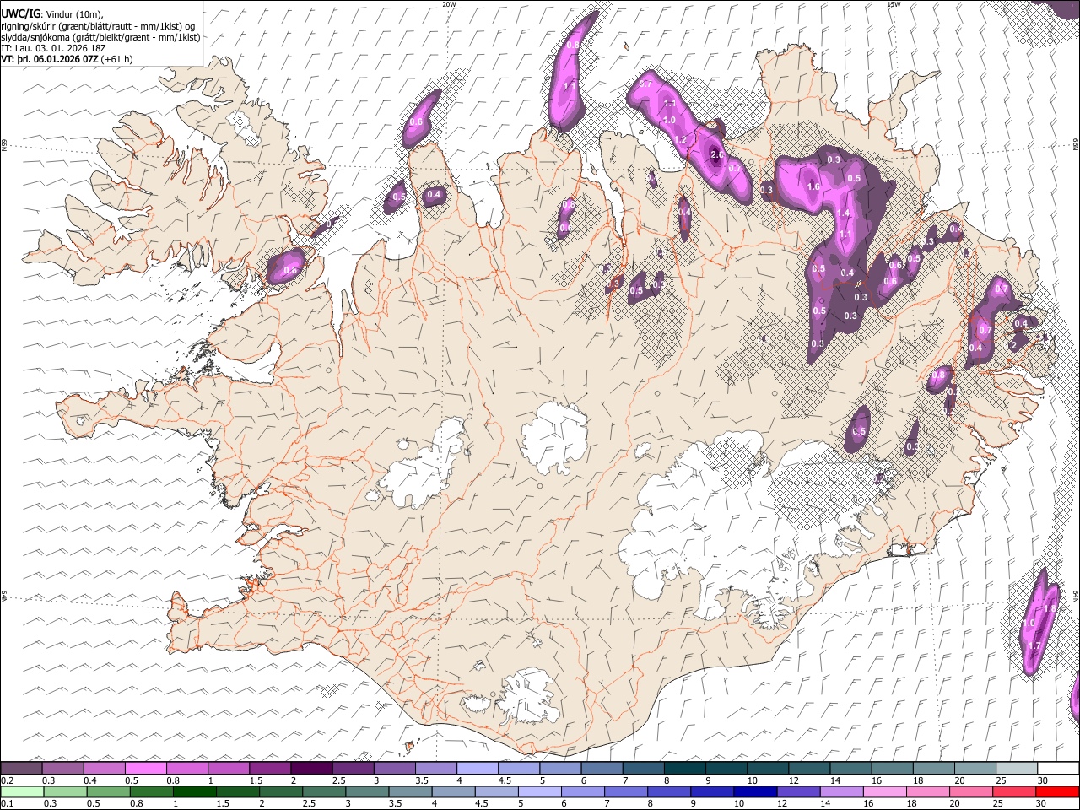This screenshot has width=1080, height=810.
Task: Pick the palest green first swatch of lower scale
Action: (x=21, y=791)
